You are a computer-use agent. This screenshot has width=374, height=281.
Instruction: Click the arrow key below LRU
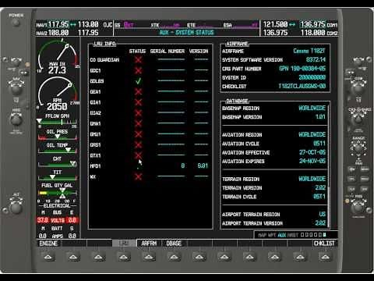[x=124, y=258]
